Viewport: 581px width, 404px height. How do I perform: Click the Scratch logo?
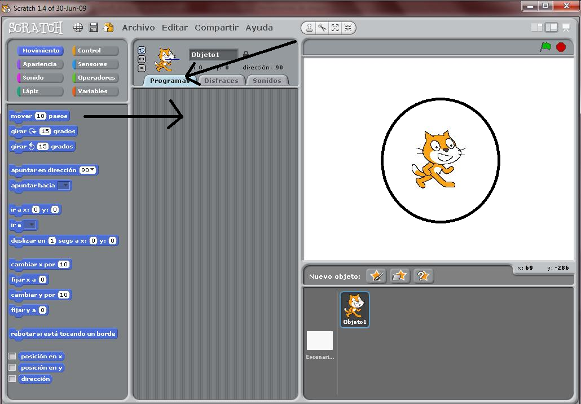coord(36,28)
